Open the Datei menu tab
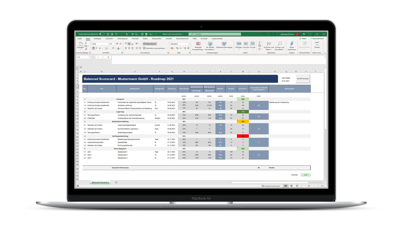The image size is (403, 226). pyautogui.click(x=80, y=39)
